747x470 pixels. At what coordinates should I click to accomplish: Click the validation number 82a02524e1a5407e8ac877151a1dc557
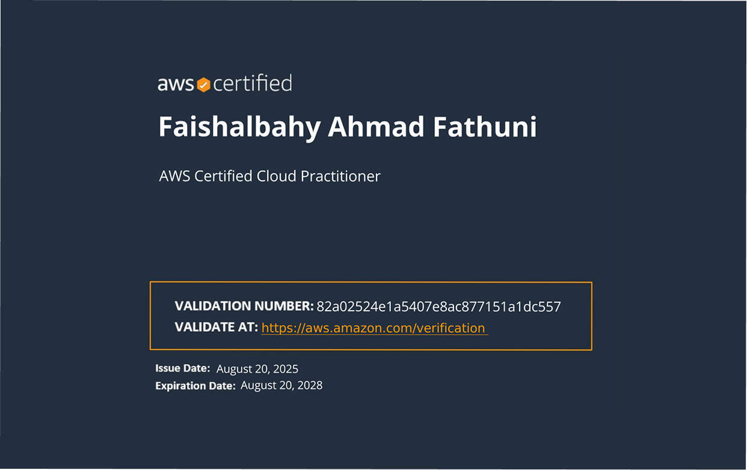click(x=438, y=307)
